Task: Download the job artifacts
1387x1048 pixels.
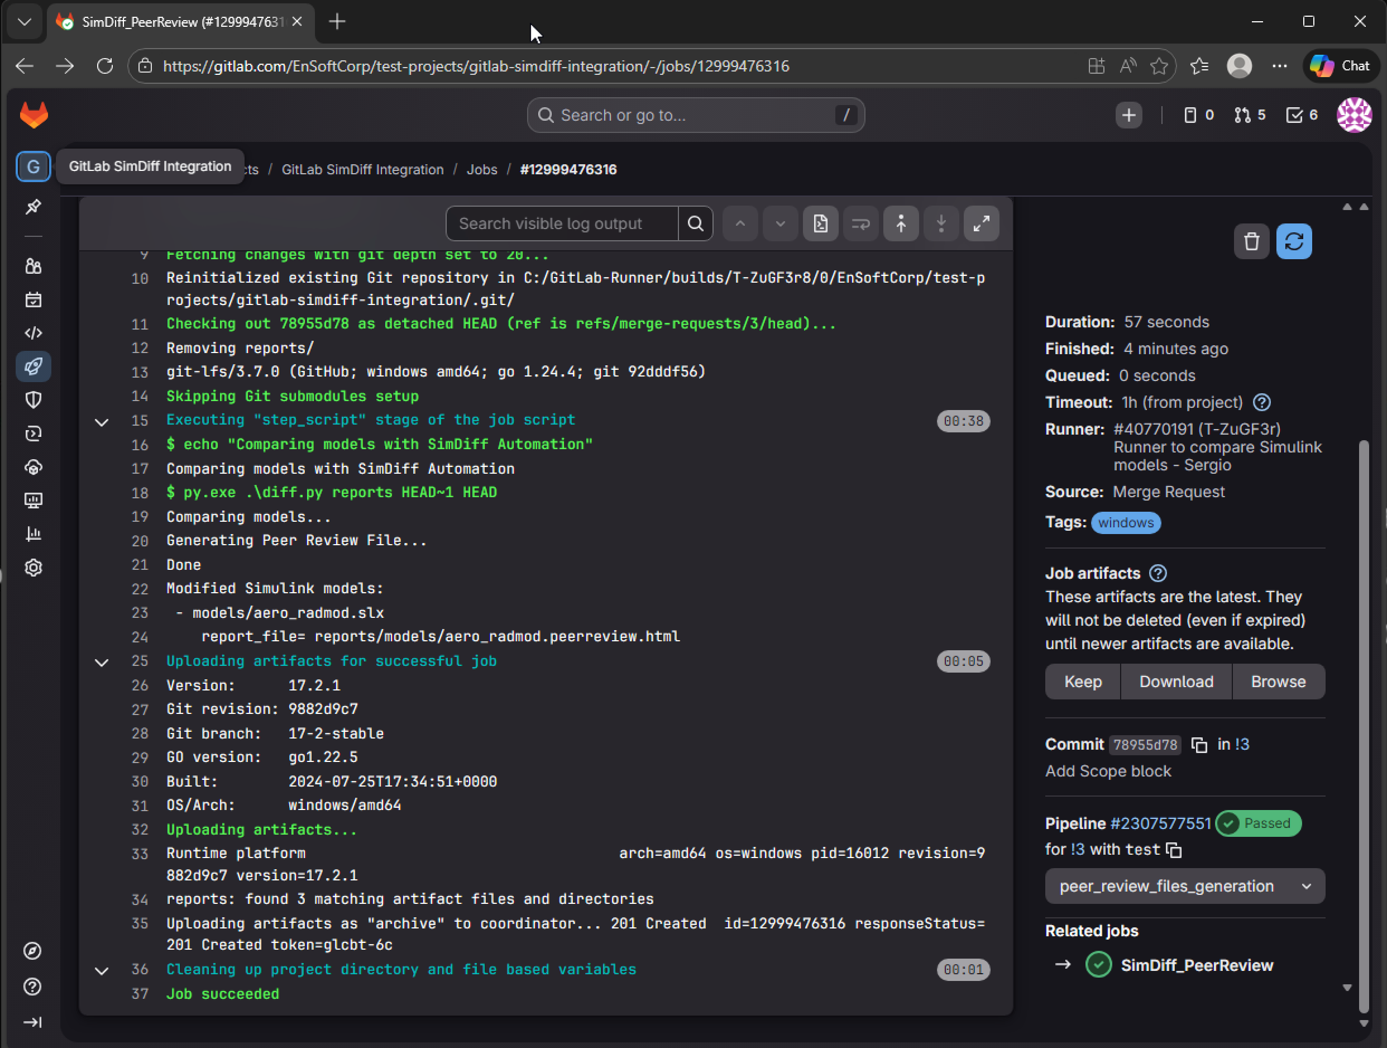Action: 1176,682
